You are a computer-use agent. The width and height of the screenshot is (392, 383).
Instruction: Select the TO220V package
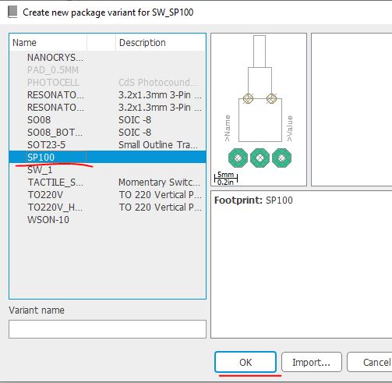pos(108,195)
